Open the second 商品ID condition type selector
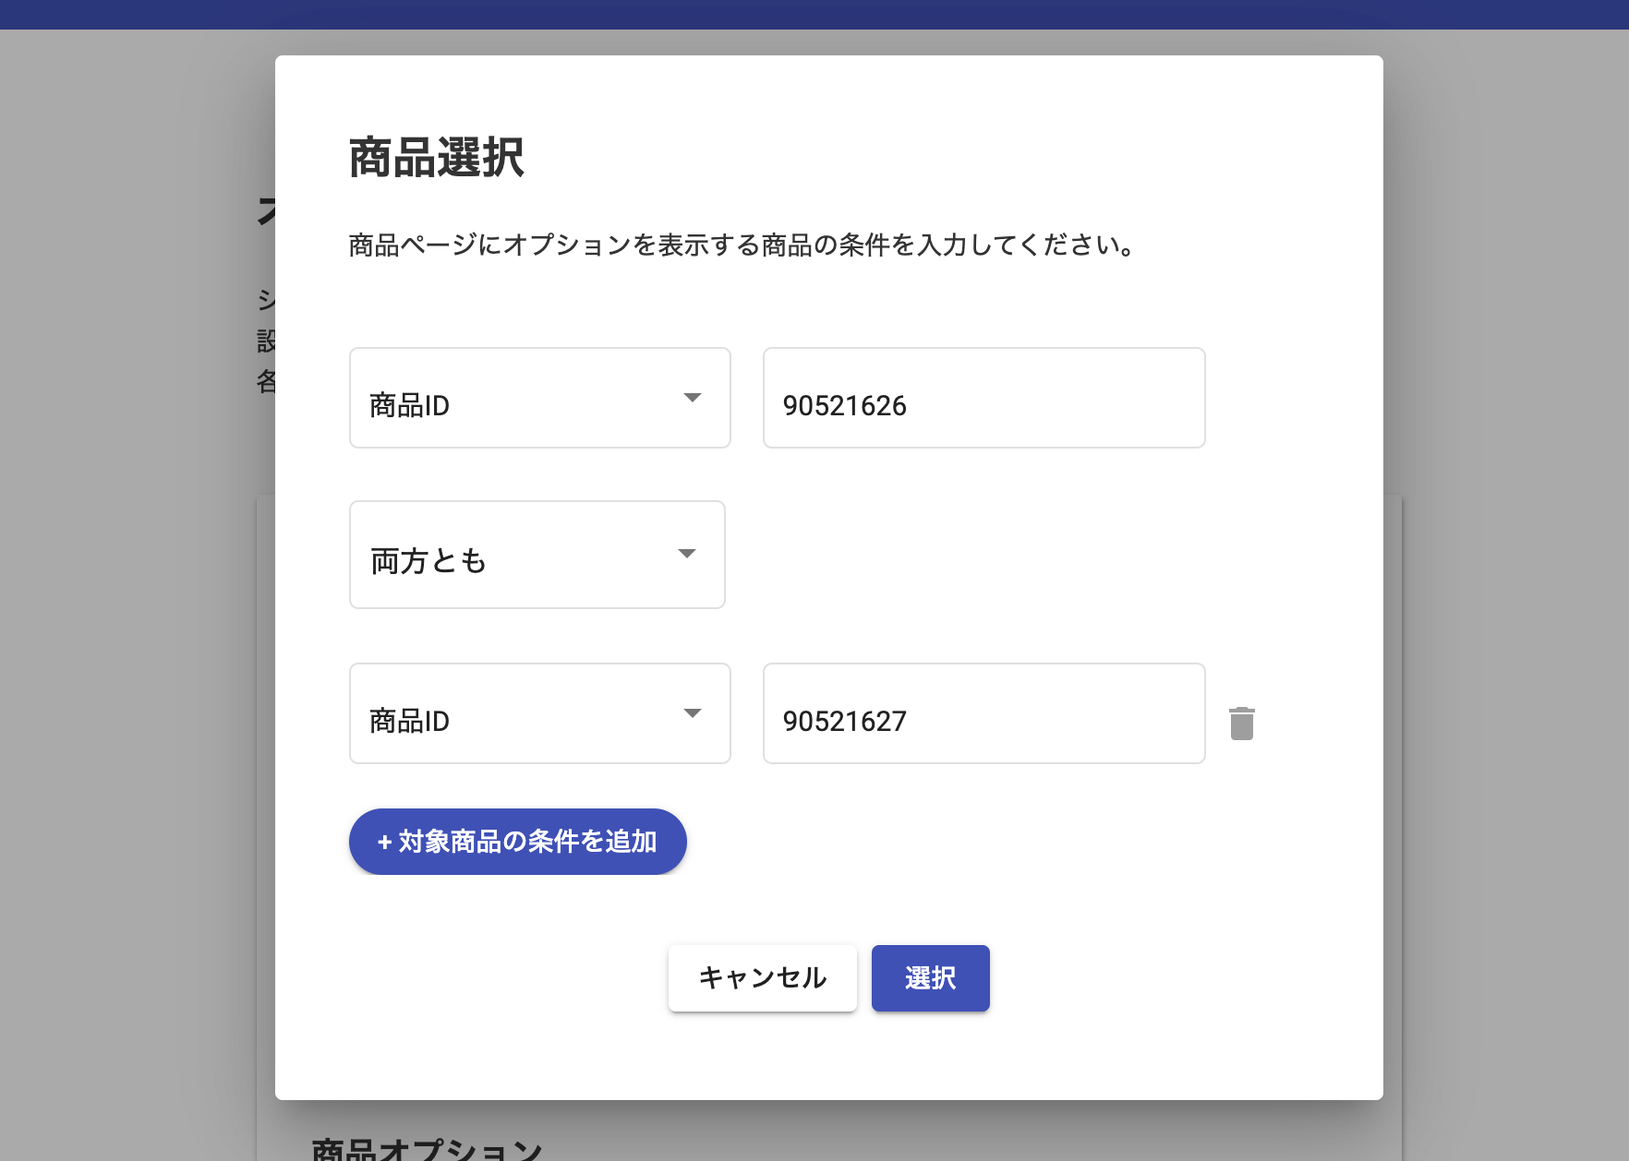Screen dimensions: 1629x1161 coord(540,713)
